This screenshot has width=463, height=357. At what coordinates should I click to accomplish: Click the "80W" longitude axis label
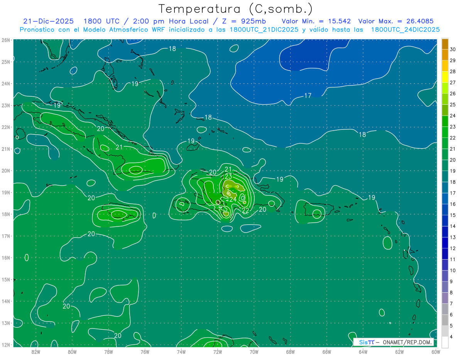click(x=72, y=352)
